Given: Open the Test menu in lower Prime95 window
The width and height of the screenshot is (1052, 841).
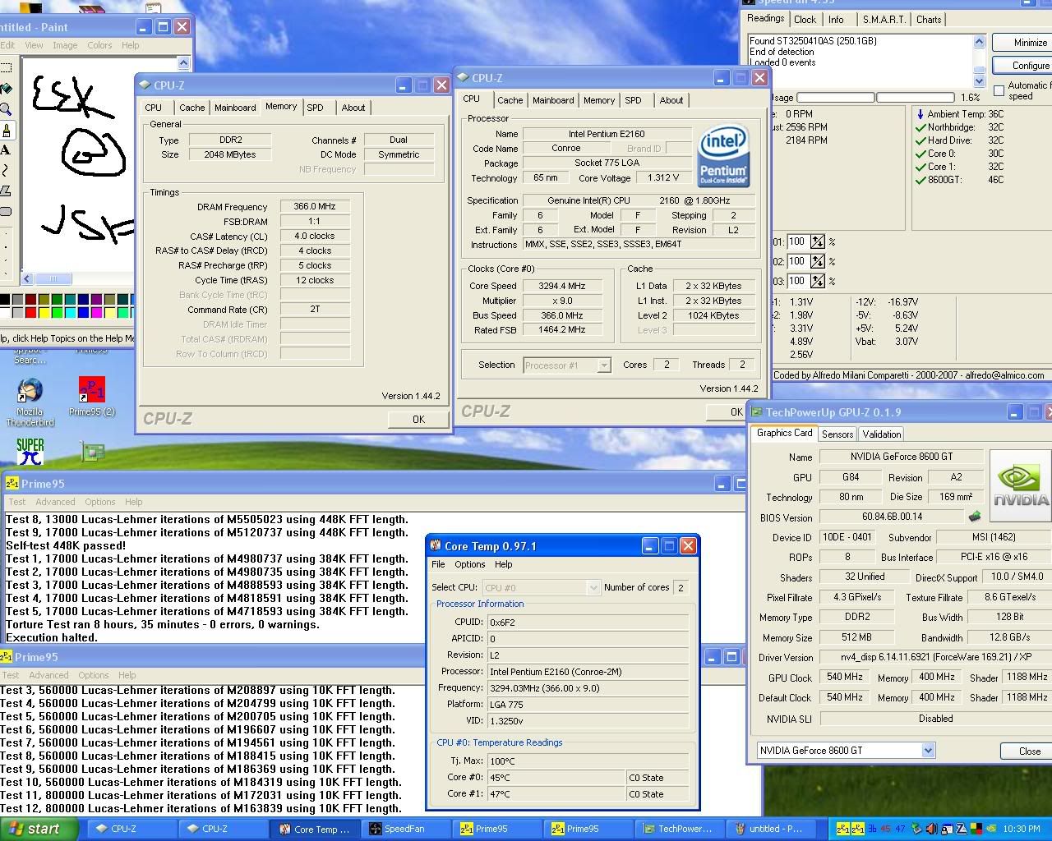Looking at the screenshot, I should tap(10, 675).
